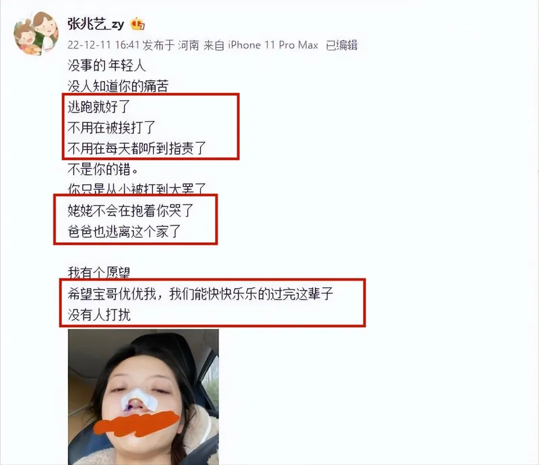
Task: Click the text 不用在被挨打了
Action: [x=111, y=127]
